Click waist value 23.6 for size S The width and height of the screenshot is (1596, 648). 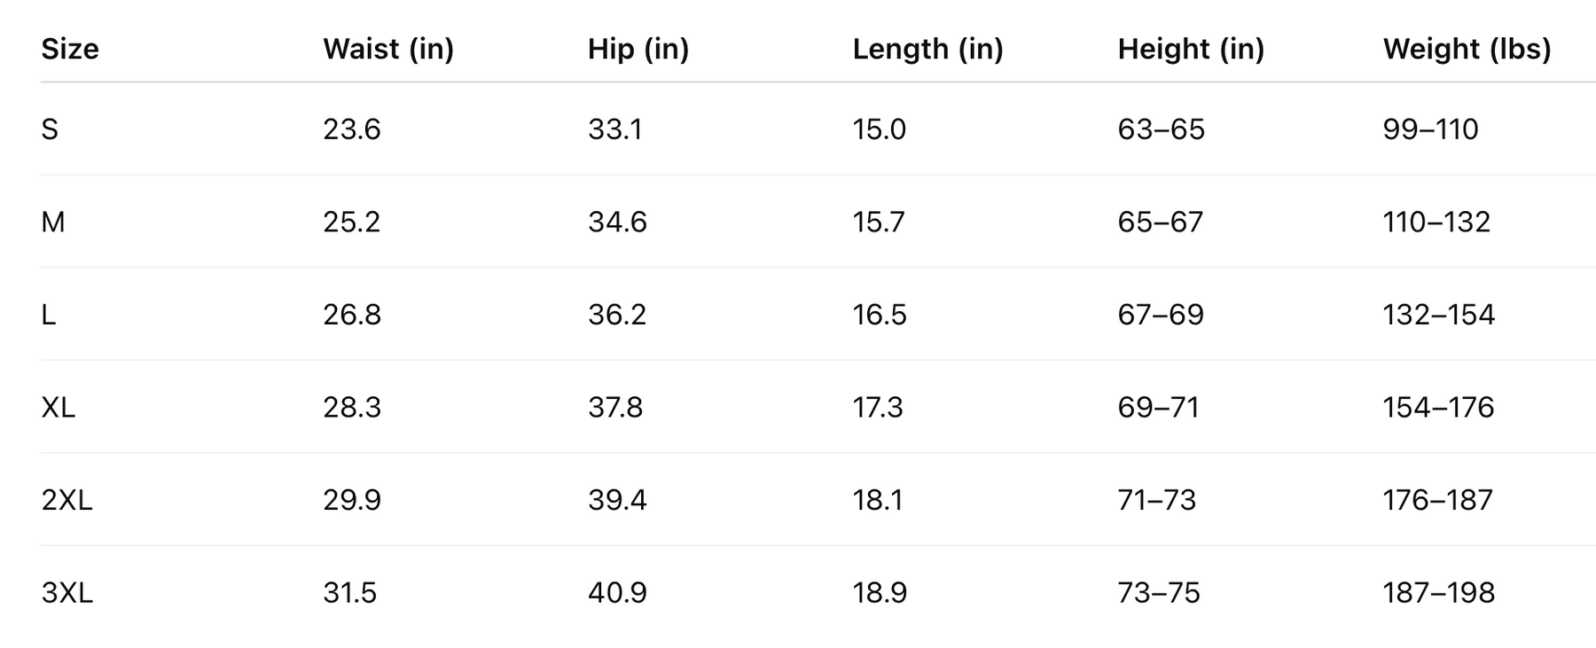click(352, 129)
